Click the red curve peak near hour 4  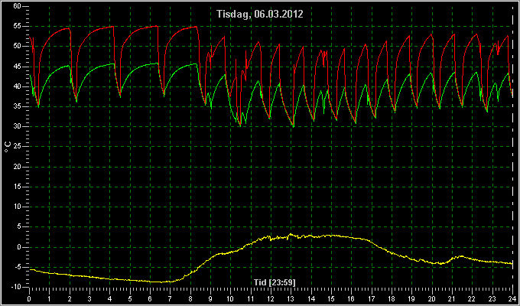tap(112, 27)
